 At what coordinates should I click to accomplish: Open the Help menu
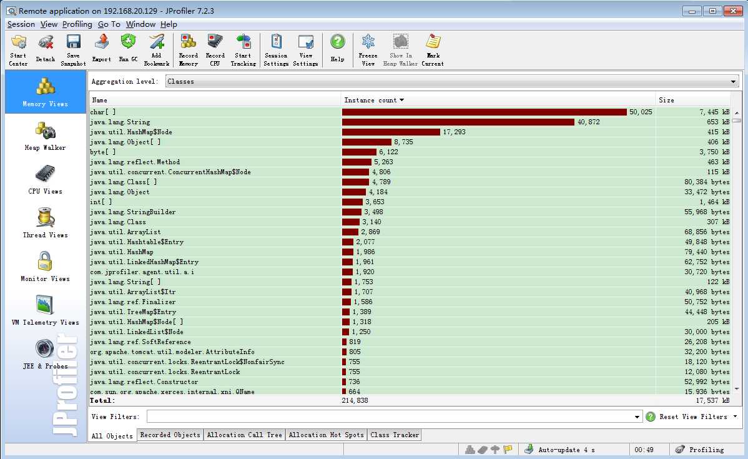pyautogui.click(x=169, y=24)
